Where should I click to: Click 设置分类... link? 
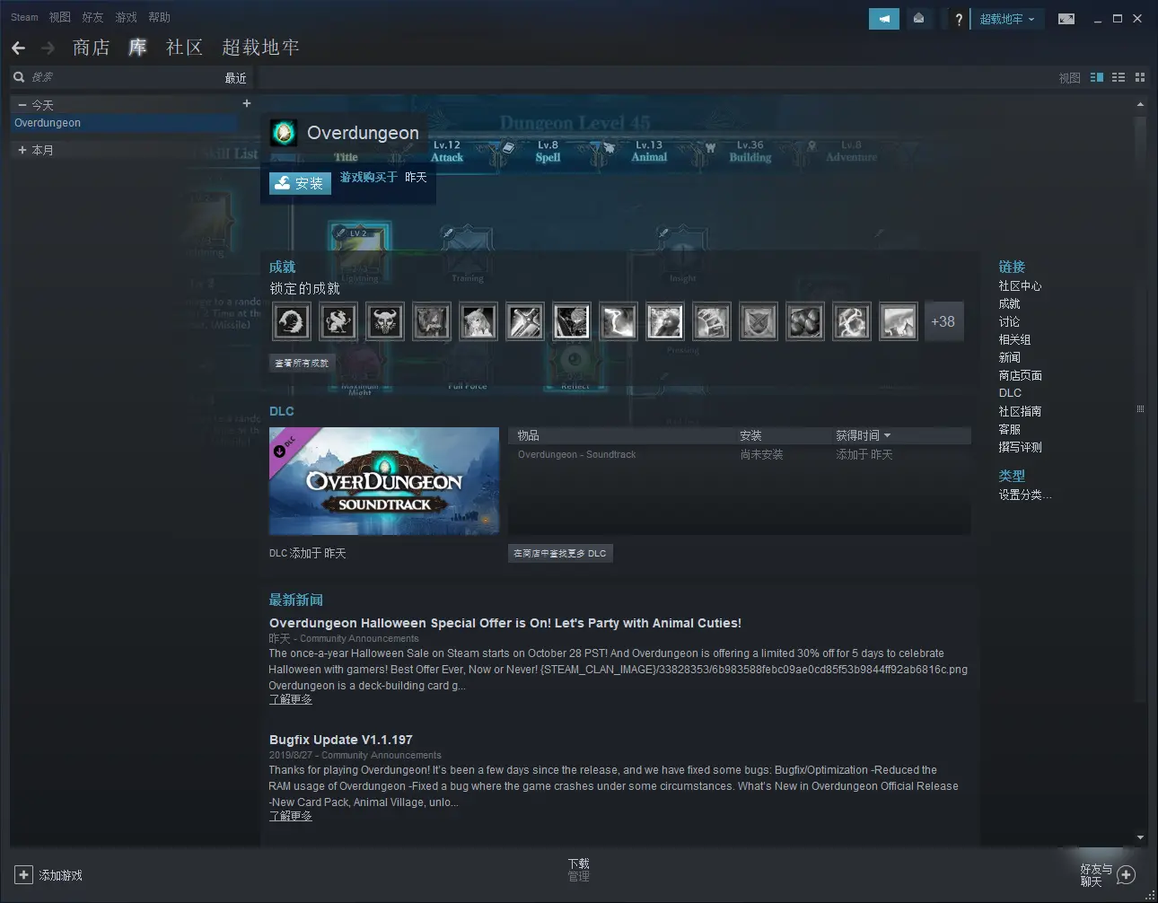pos(1025,495)
